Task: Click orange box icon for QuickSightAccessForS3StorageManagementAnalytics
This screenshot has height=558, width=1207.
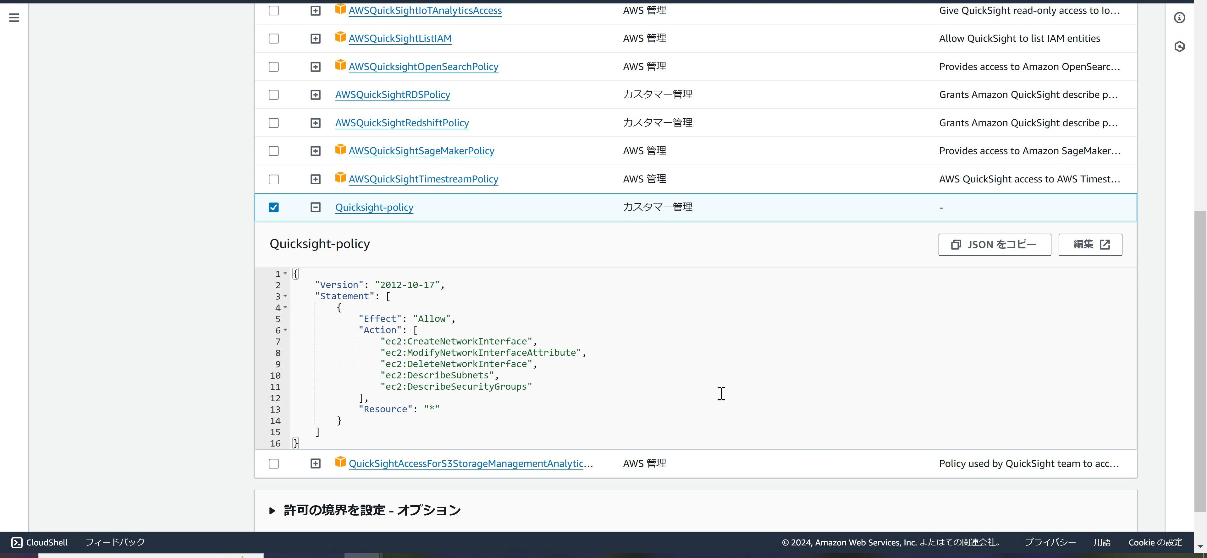Action: [x=340, y=462]
